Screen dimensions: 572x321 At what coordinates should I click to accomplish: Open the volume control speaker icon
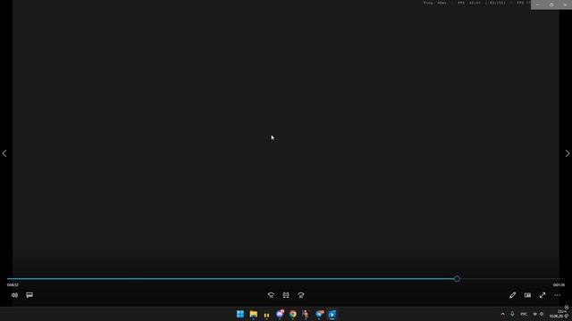14,295
